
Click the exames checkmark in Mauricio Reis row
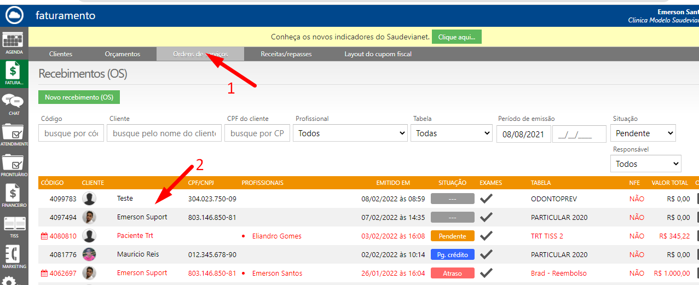[x=487, y=254]
